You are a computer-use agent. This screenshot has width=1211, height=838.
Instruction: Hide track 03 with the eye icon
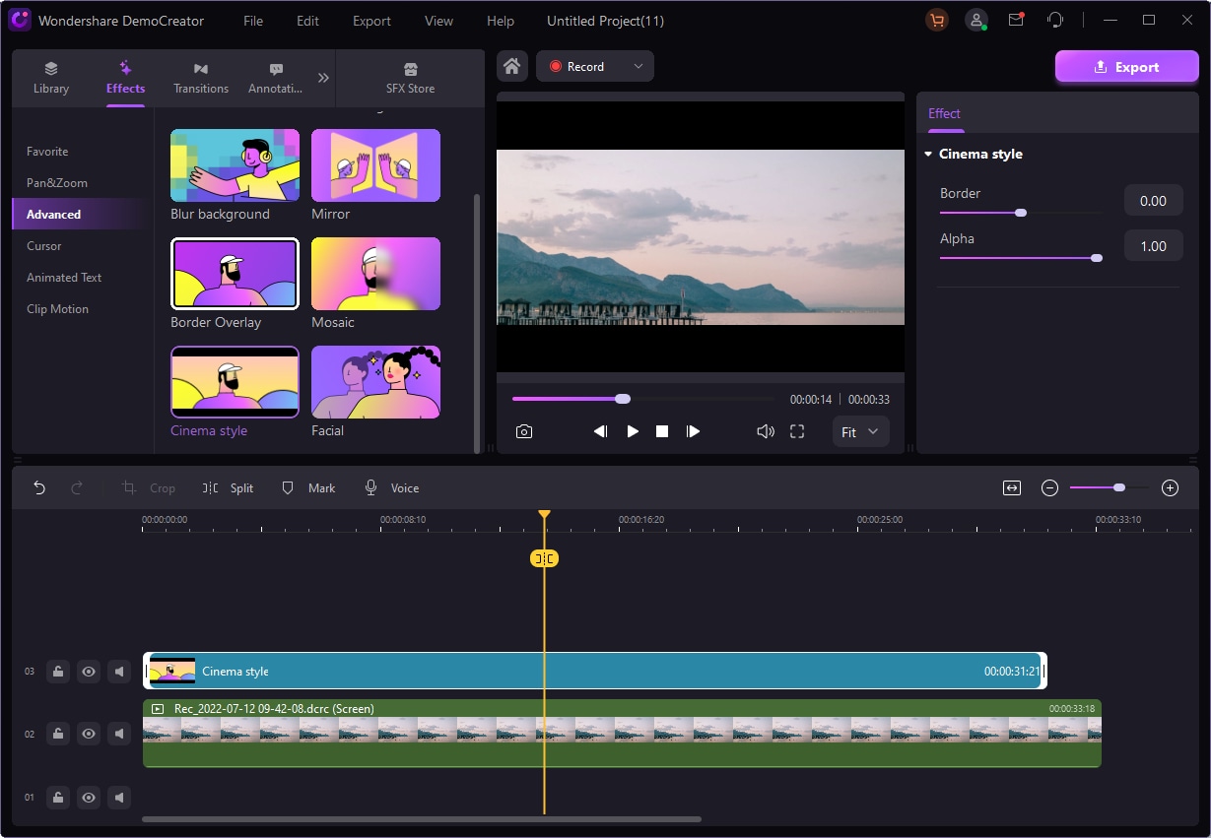89,672
